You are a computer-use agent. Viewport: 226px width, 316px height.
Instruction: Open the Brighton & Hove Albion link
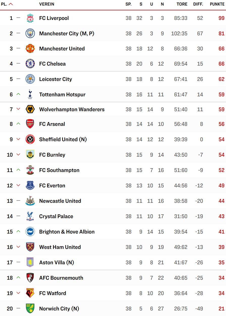click(x=67, y=232)
